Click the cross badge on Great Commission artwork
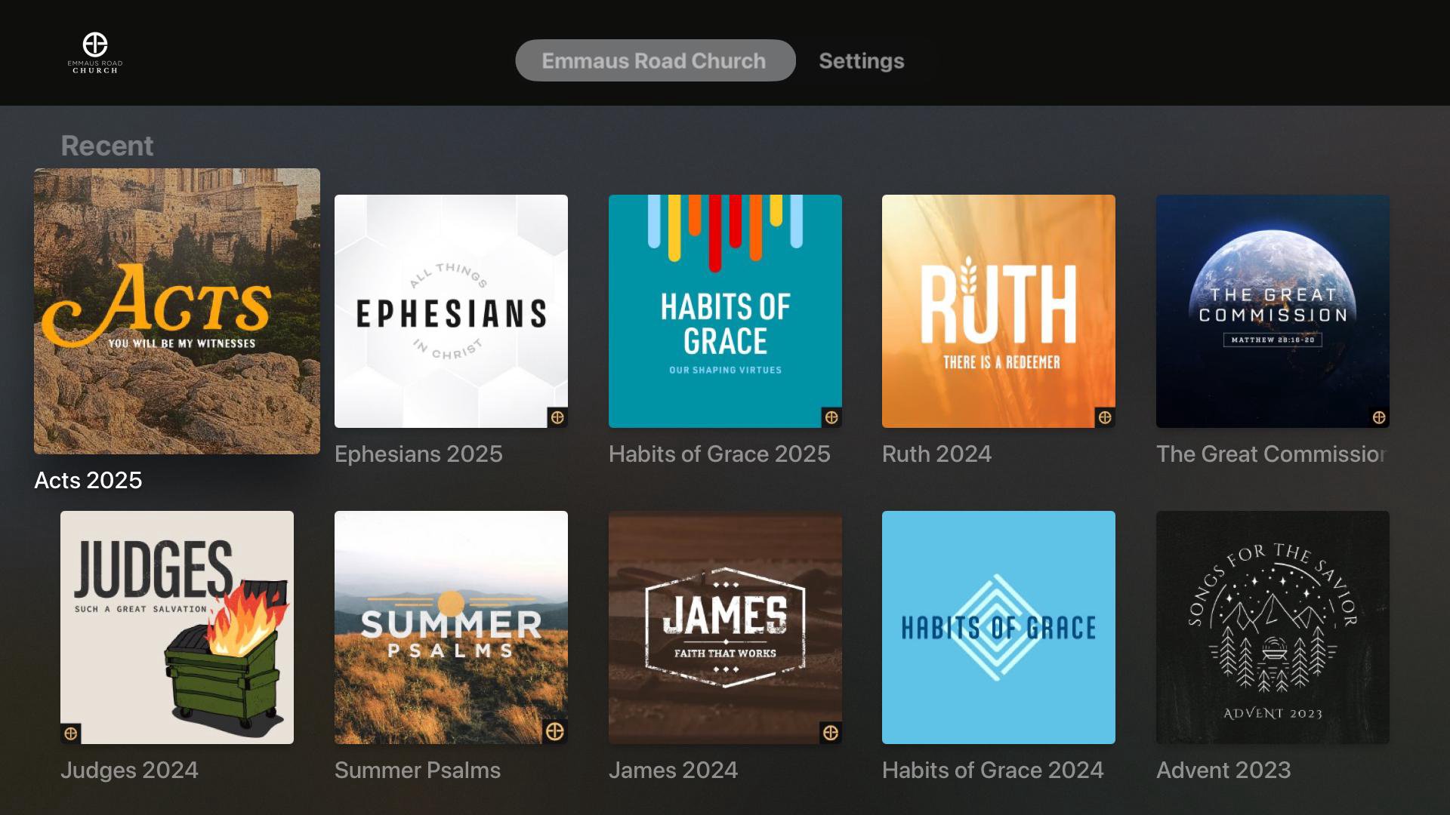This screenshot has width=1450, height=815. pos(1379,417)
